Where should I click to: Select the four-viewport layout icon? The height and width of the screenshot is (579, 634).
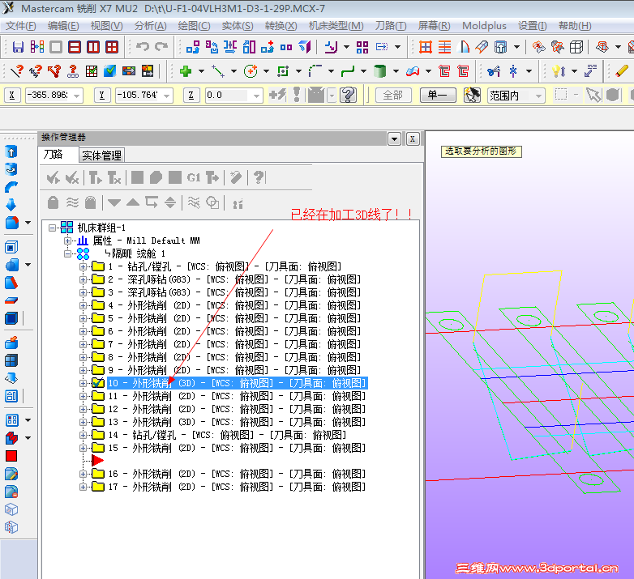click(112, 47)
